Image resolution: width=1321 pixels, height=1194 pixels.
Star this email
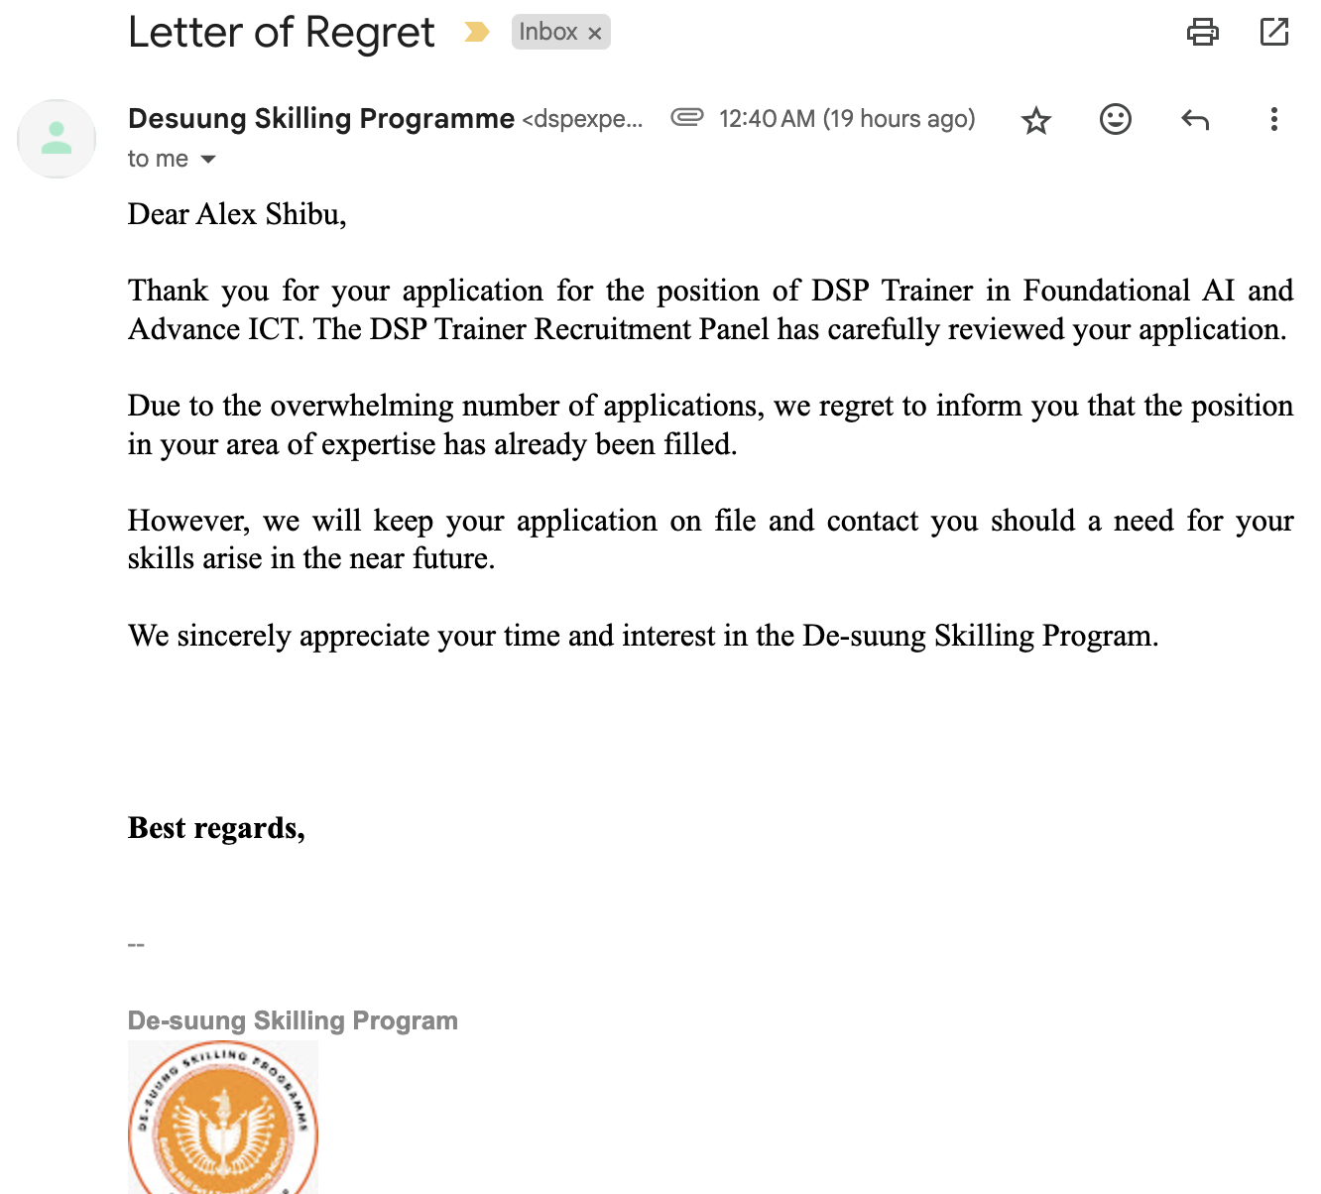1035,121
